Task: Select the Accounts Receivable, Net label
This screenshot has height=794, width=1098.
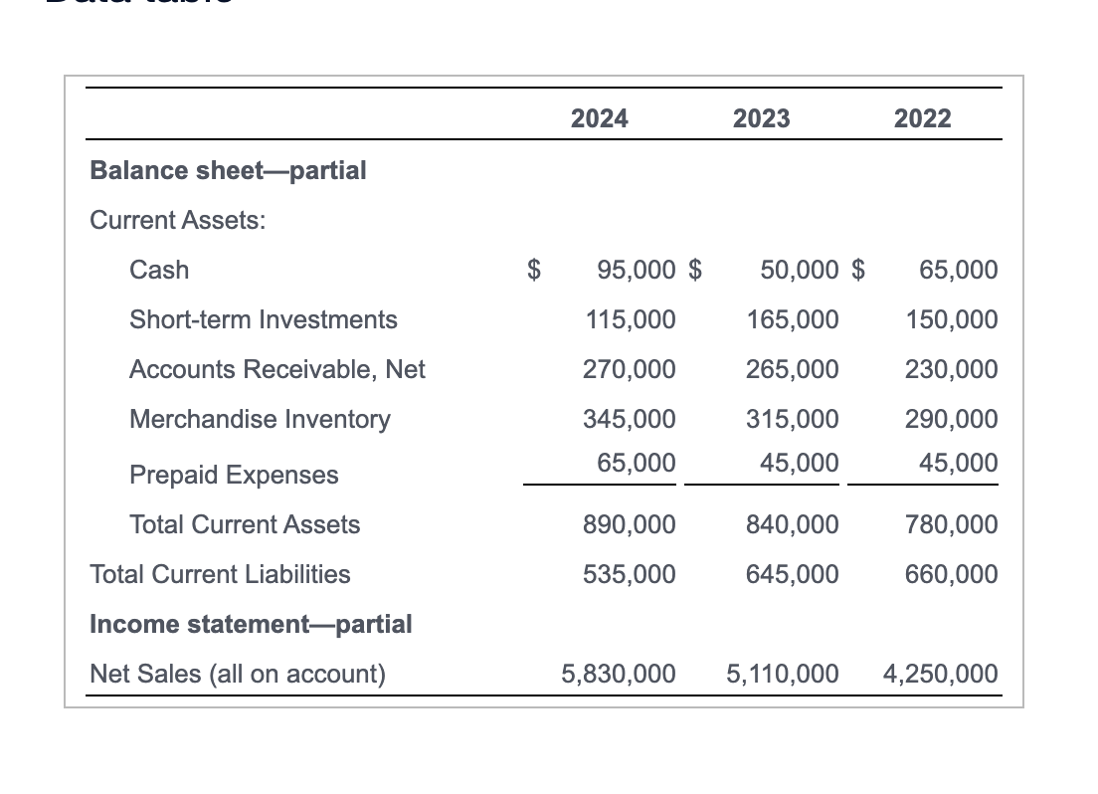Action: click(x=277, y=369)
